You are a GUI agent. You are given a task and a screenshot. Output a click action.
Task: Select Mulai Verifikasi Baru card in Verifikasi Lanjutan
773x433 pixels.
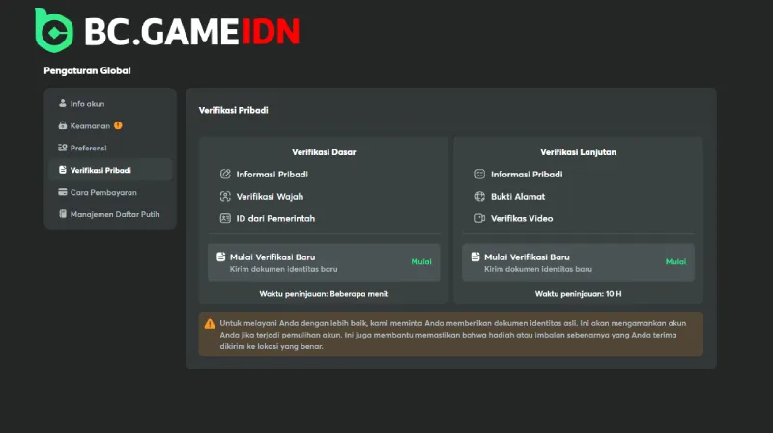click(578, 262)
